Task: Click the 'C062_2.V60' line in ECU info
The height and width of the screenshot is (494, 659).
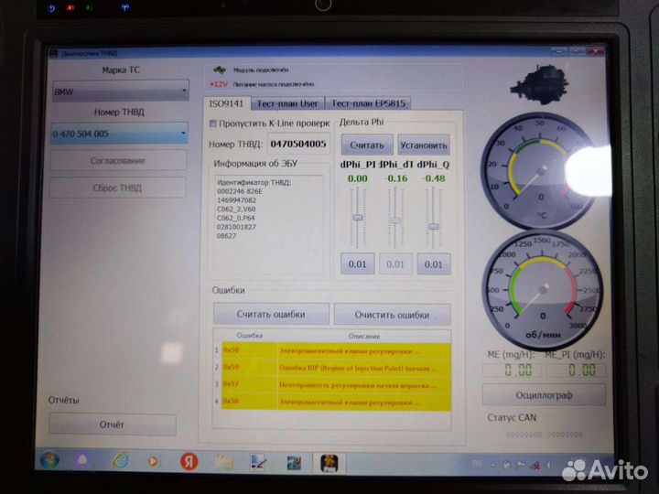Action: pyautogui.click(x=236, y=209)
